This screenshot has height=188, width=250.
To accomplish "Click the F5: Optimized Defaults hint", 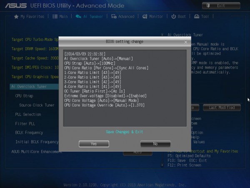I will pos(189,156).
